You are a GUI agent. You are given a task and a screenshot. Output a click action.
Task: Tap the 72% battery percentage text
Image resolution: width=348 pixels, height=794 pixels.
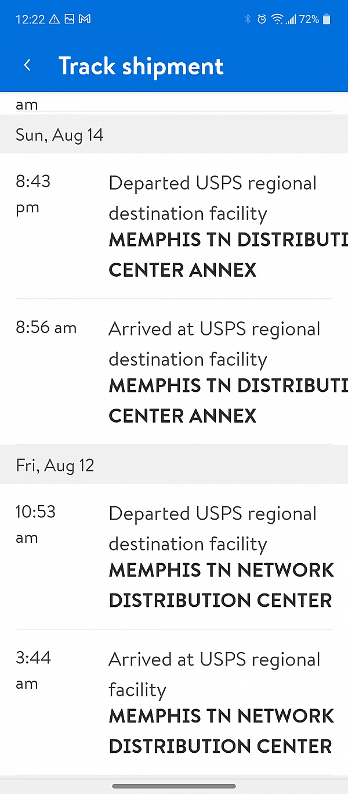309,19
